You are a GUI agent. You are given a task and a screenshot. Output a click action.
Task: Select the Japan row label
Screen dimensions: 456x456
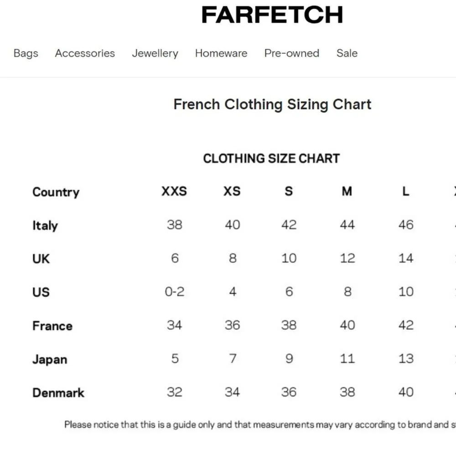[50, 359]
